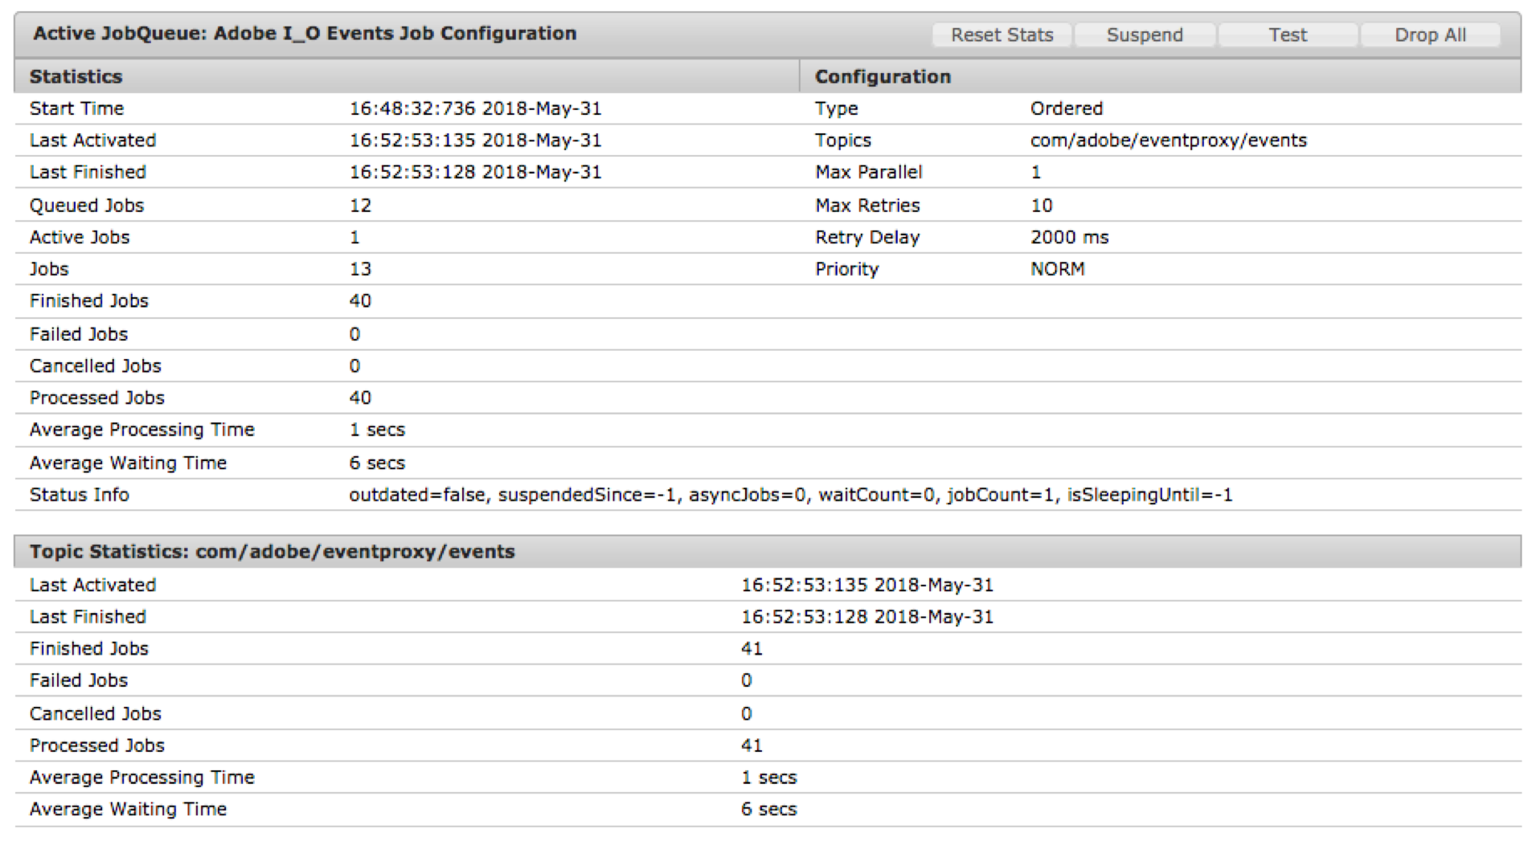Click the Test button
This screenshot has height=841, width=1532.
coord(1288,35)
